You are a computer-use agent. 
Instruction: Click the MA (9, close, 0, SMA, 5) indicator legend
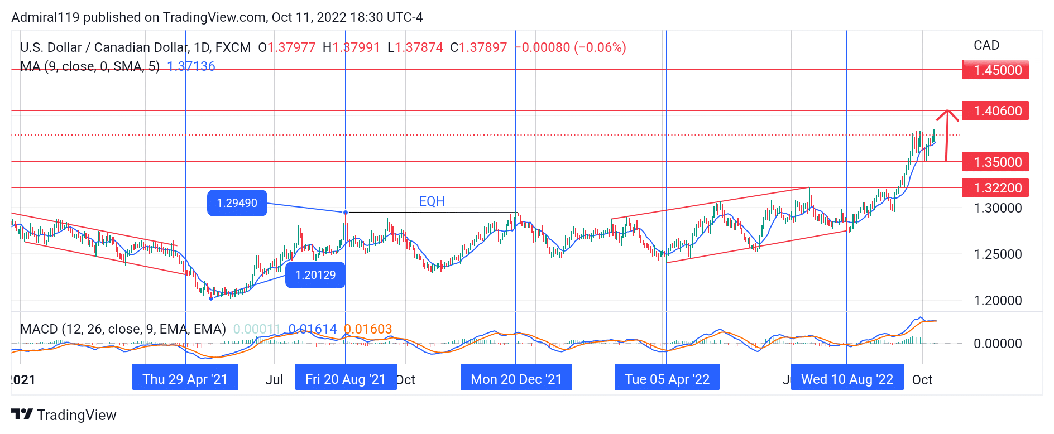pos(90,66)
